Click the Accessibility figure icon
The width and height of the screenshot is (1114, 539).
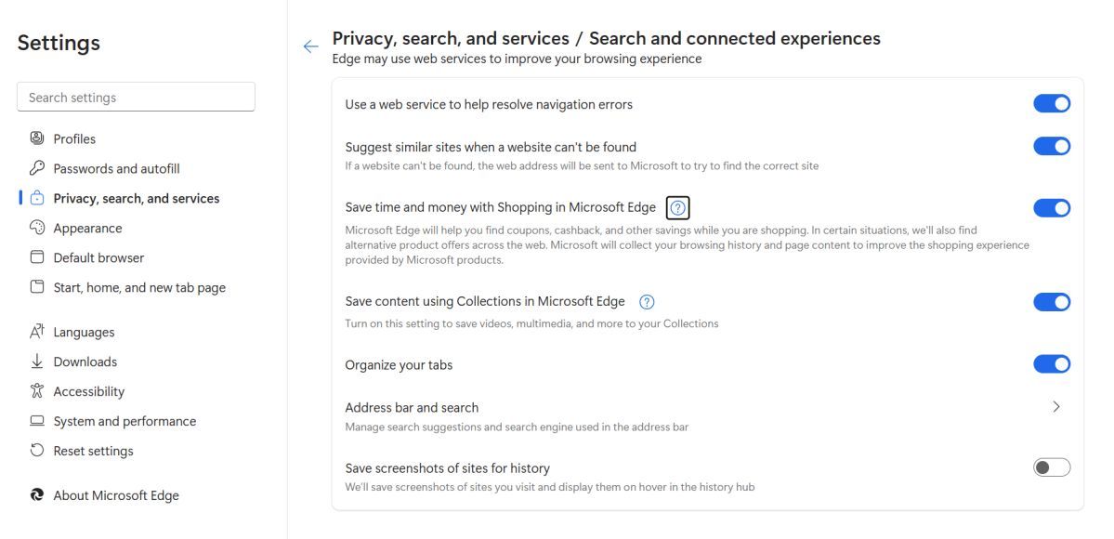click(x=37, y=391)
